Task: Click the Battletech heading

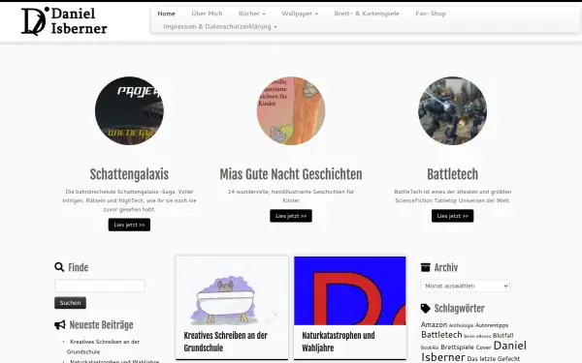Action: coord(452,174)
